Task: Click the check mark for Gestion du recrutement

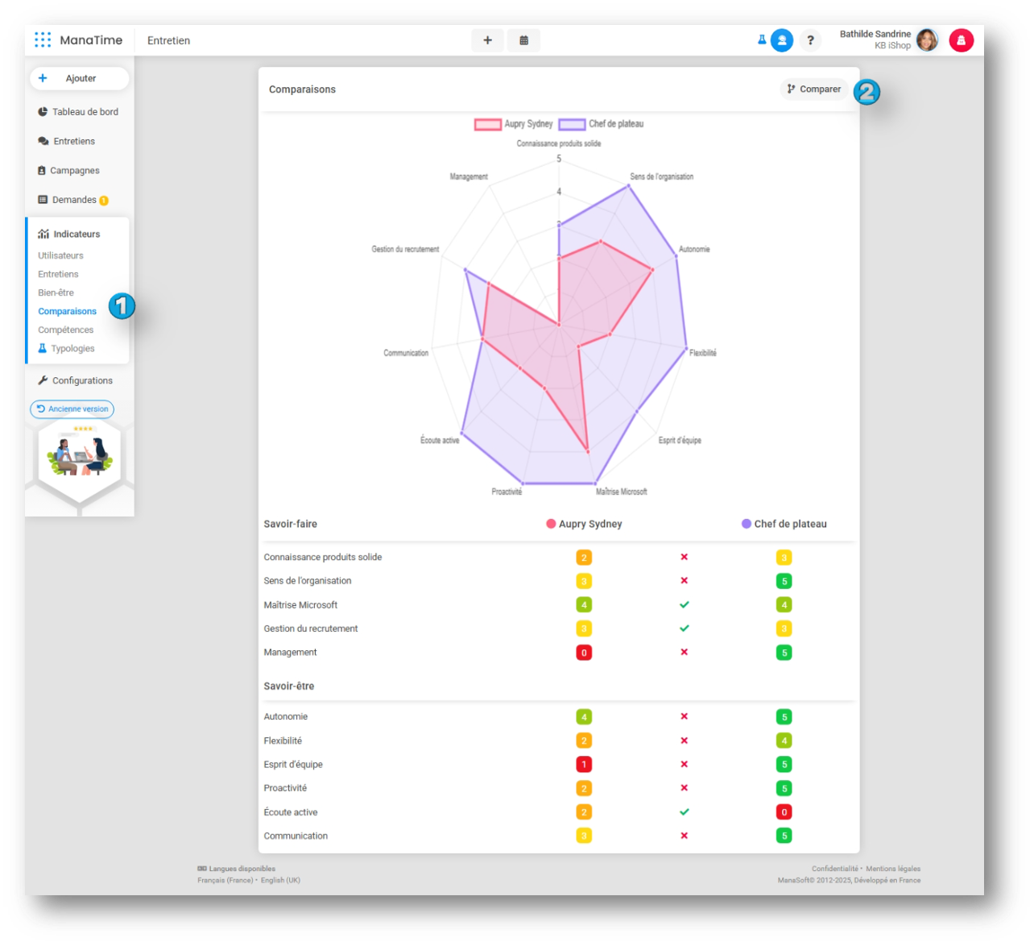Action: pos(684,628)
